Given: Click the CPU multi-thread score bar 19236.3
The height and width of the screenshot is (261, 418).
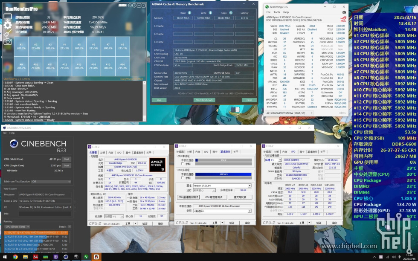Looking at the screenshot, I should tap(224, 174).
